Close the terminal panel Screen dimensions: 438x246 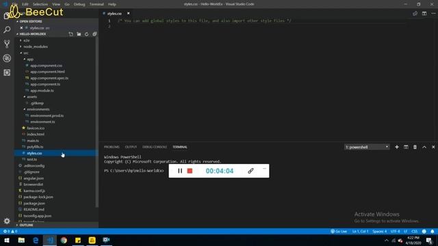[433, 147]
